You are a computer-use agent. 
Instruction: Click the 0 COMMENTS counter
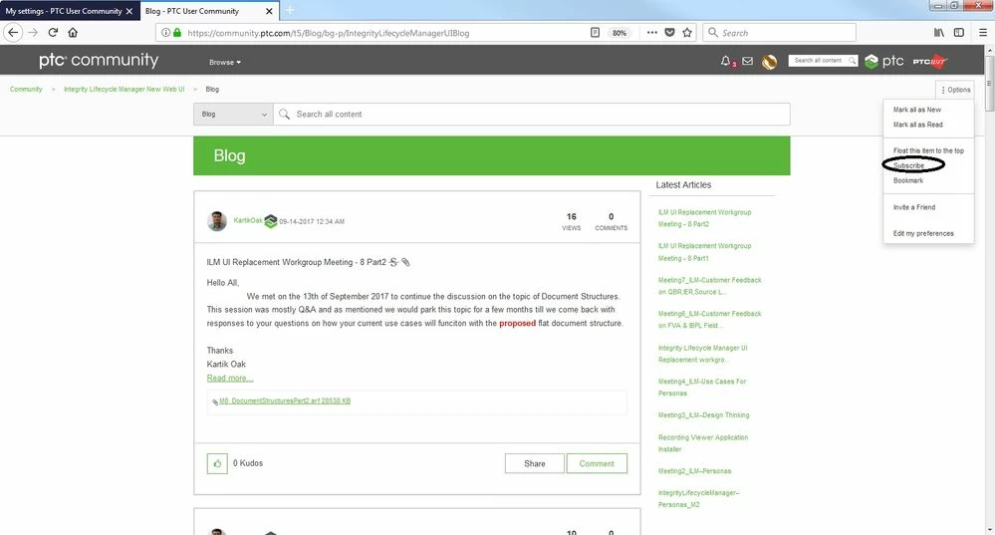[x=612, y=221]
